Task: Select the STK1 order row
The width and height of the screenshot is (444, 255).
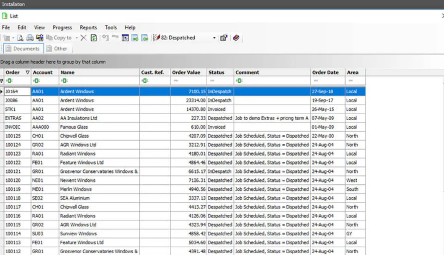Action: [x=185, y=109]
